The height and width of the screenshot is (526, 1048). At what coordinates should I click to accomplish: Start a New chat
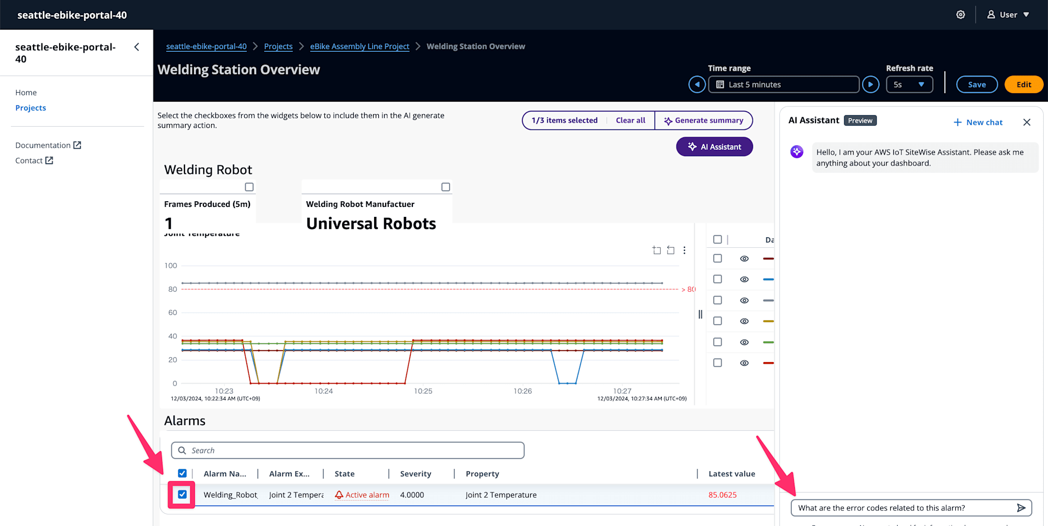click(x=978, y=123)
